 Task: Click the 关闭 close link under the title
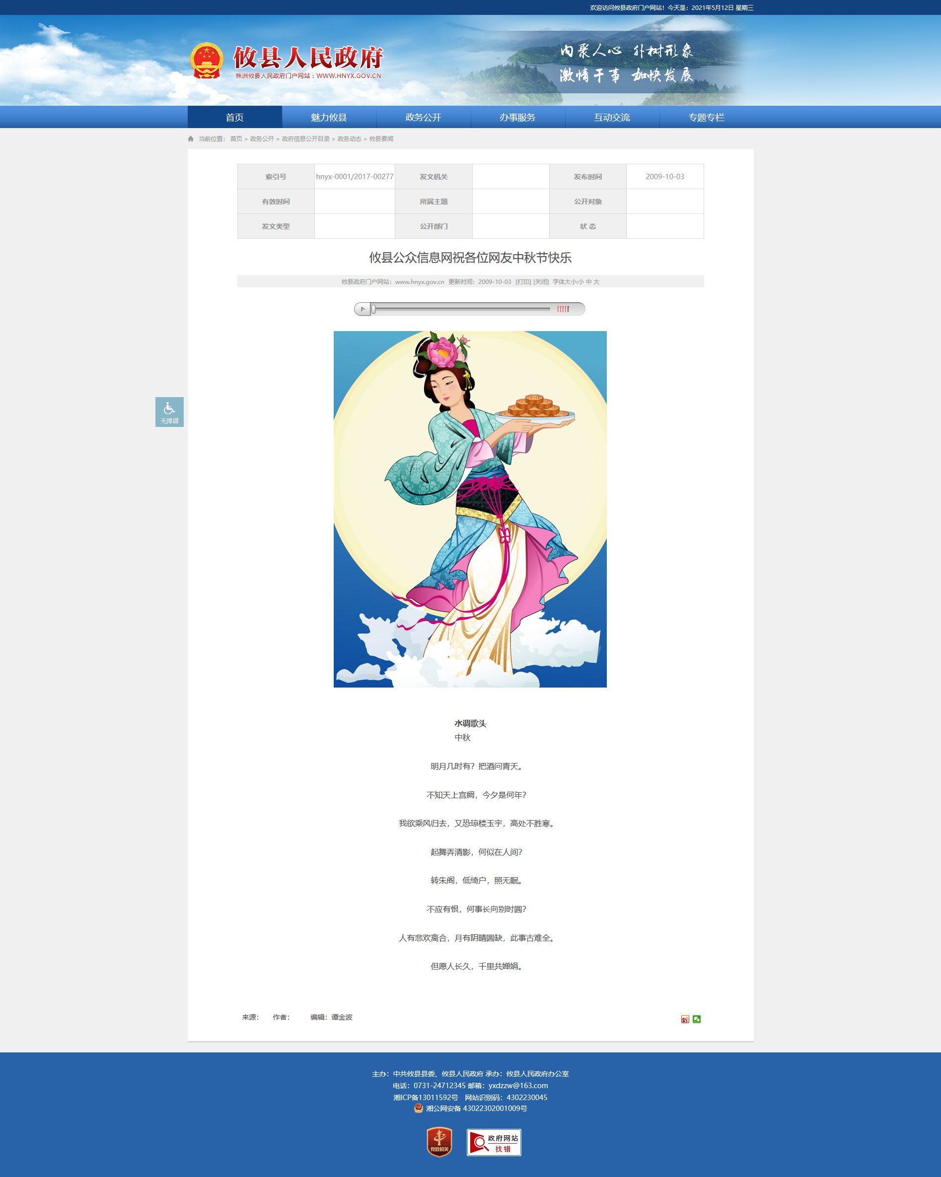541,281
